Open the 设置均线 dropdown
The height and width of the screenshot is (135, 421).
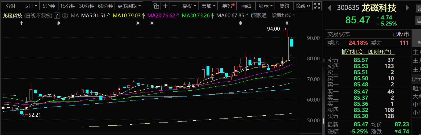click(283, 16)
